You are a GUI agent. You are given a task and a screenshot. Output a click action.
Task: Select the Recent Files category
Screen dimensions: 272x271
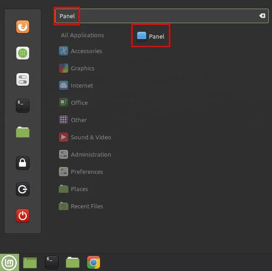pyautogui.click(x=81, y=207)
